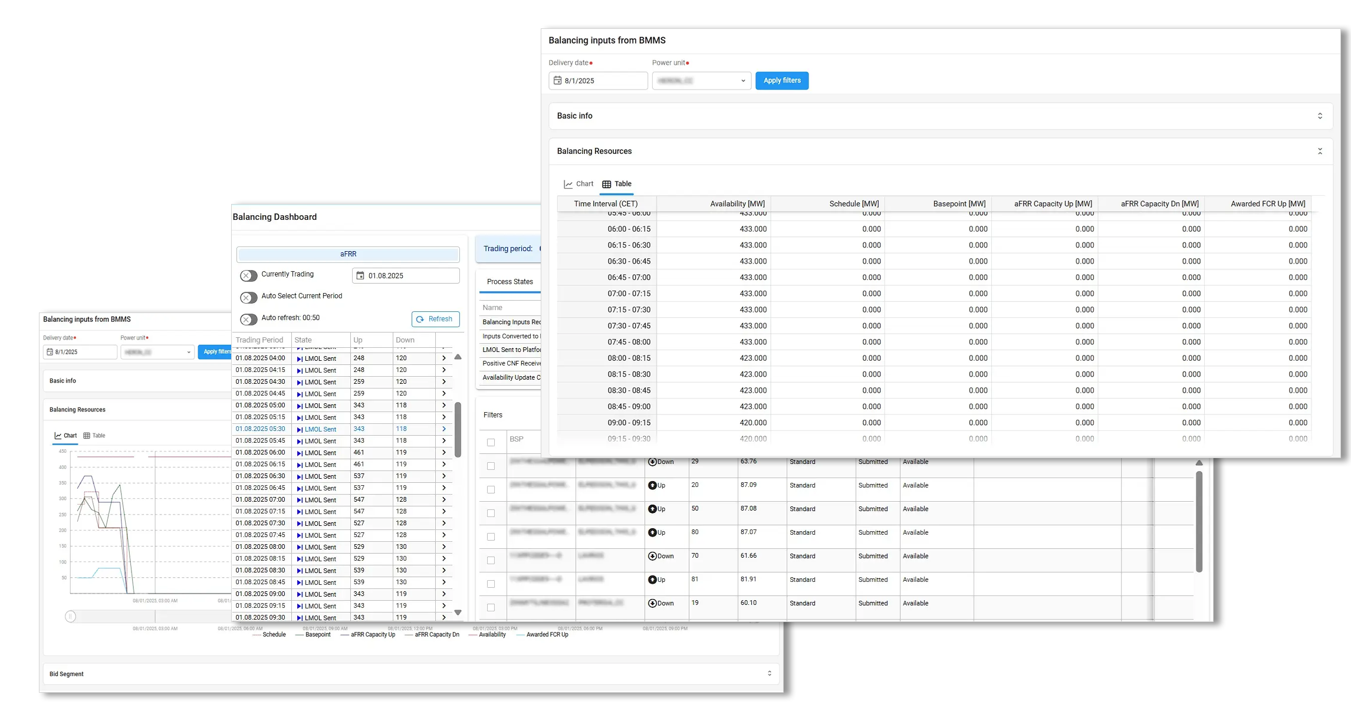The image size is (1351, 711).
Task: Open row arrow for trading period 01.08.2025 07:00
Action: pyautogui.click(x=443, y=499)
